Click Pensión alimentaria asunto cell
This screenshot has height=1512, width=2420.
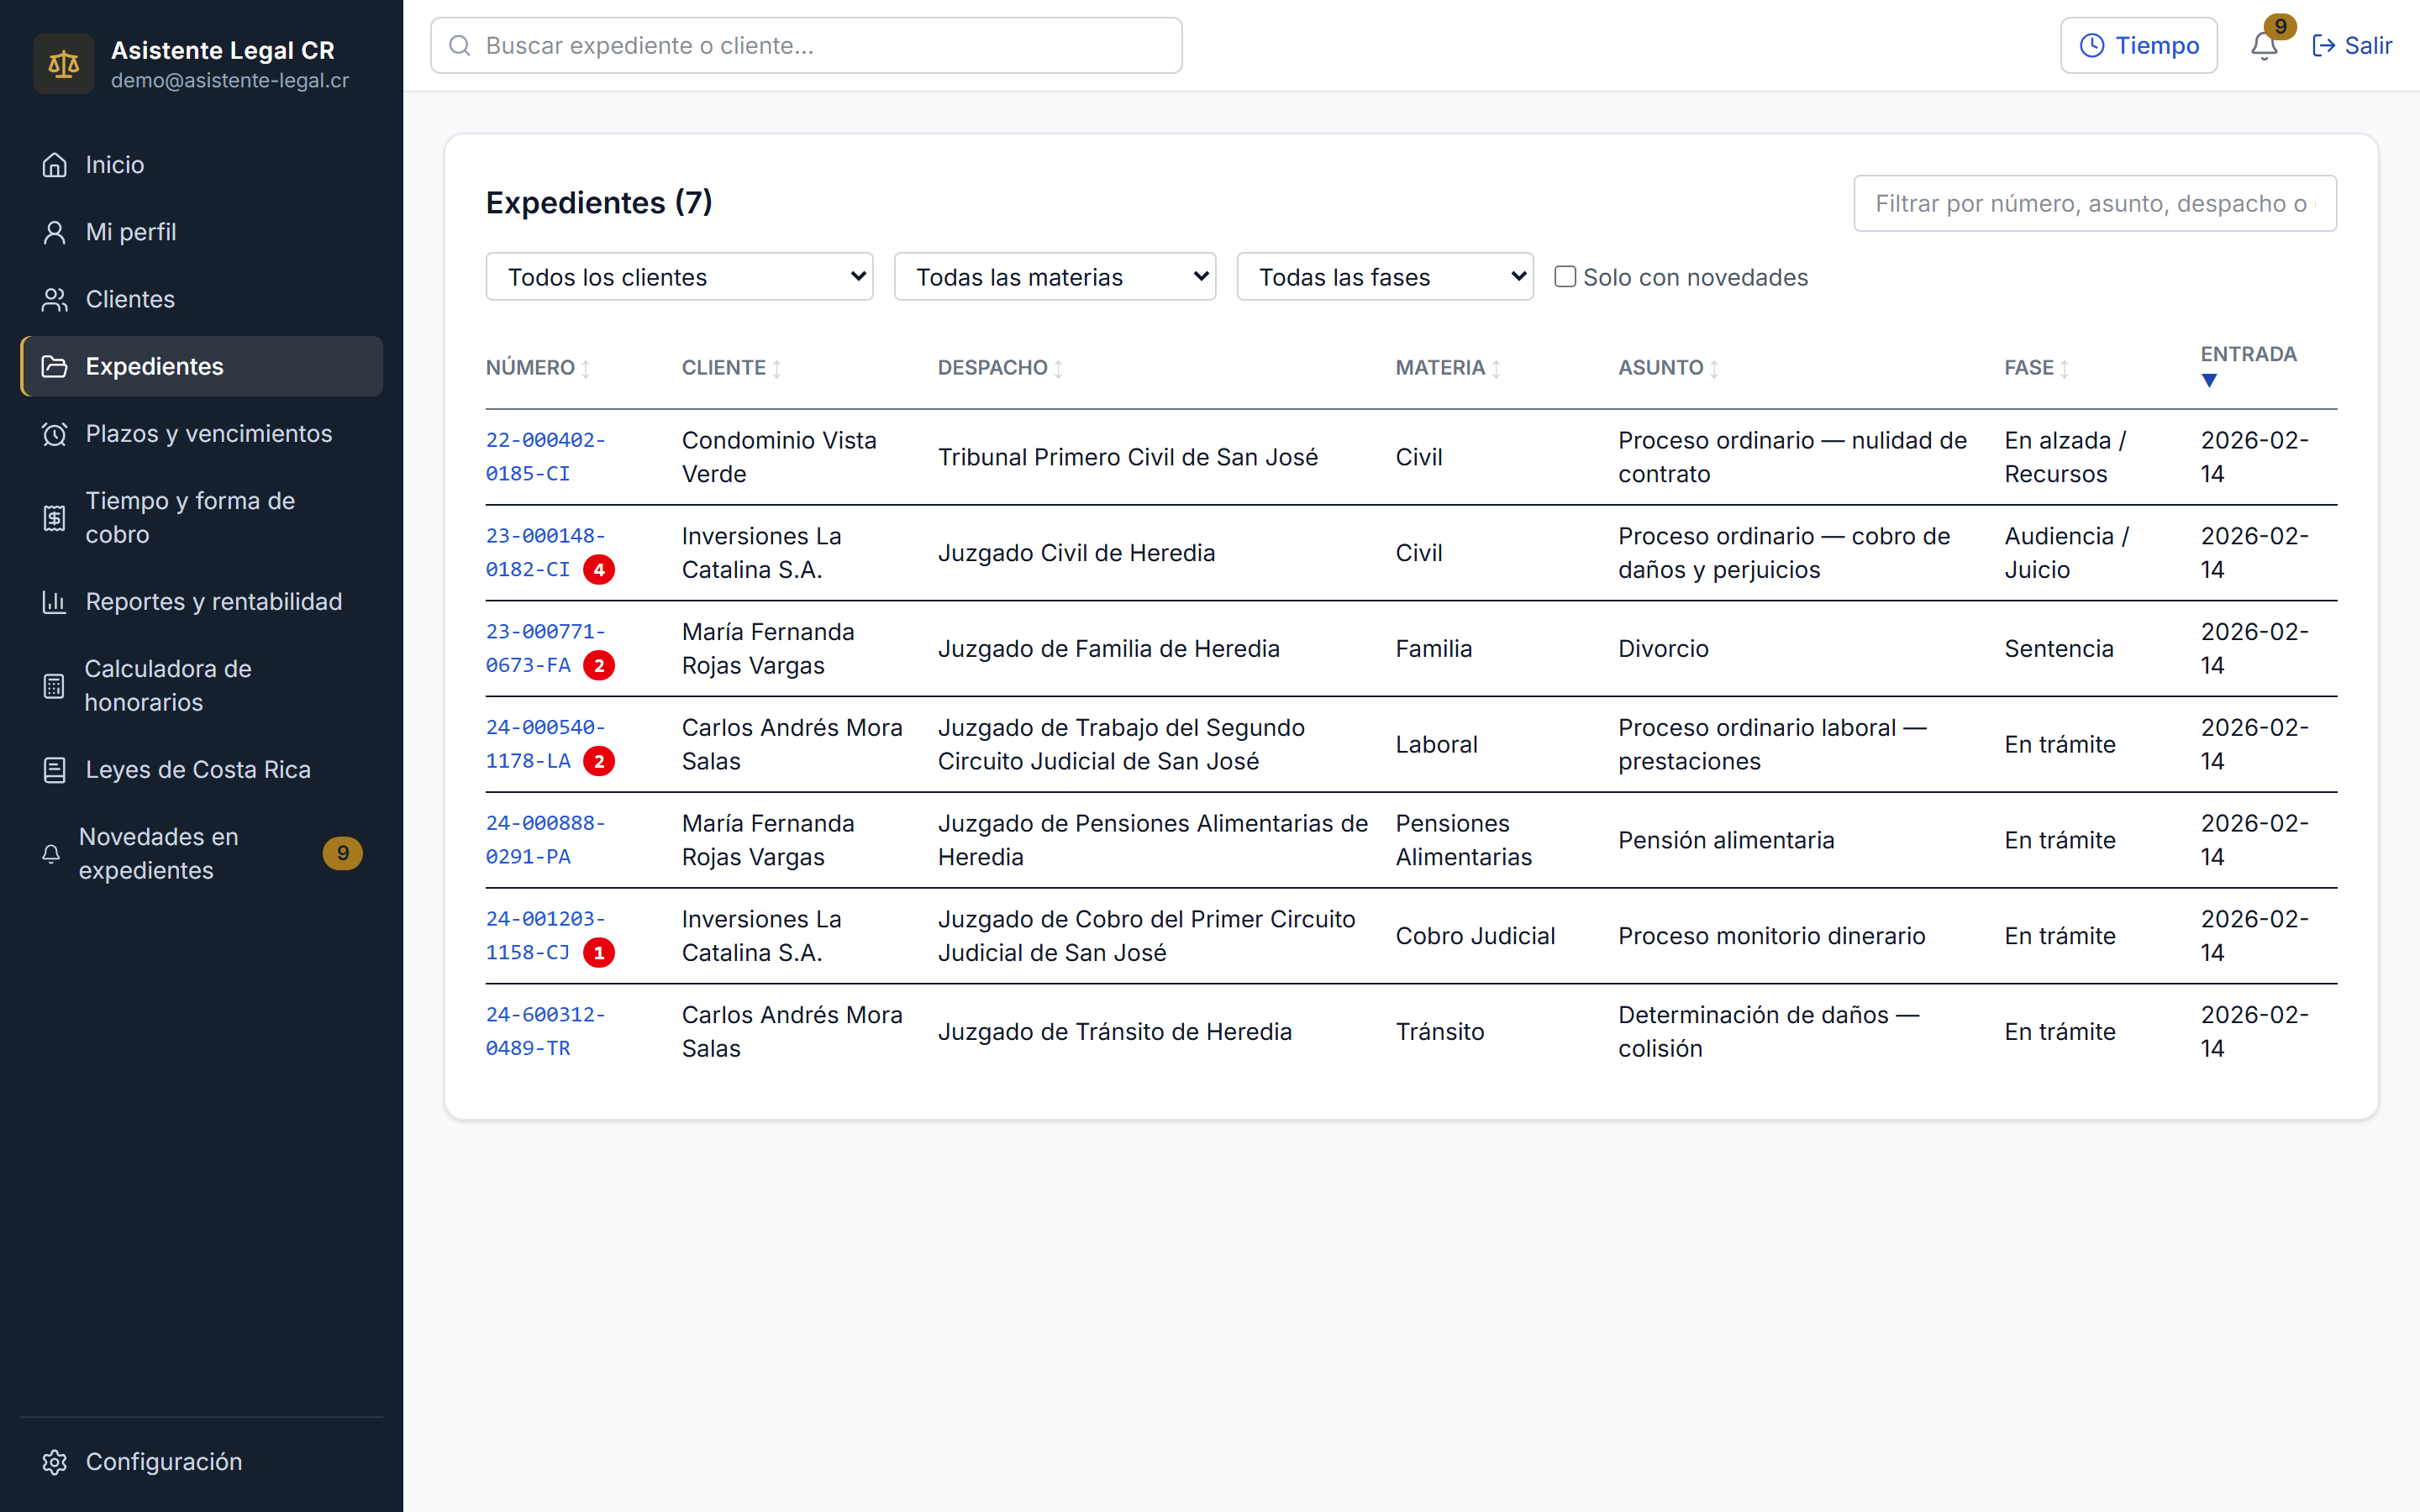[x=1726, y=840]
